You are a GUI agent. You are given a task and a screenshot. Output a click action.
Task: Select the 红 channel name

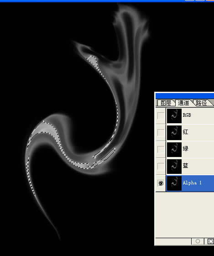tap(185, 132)
